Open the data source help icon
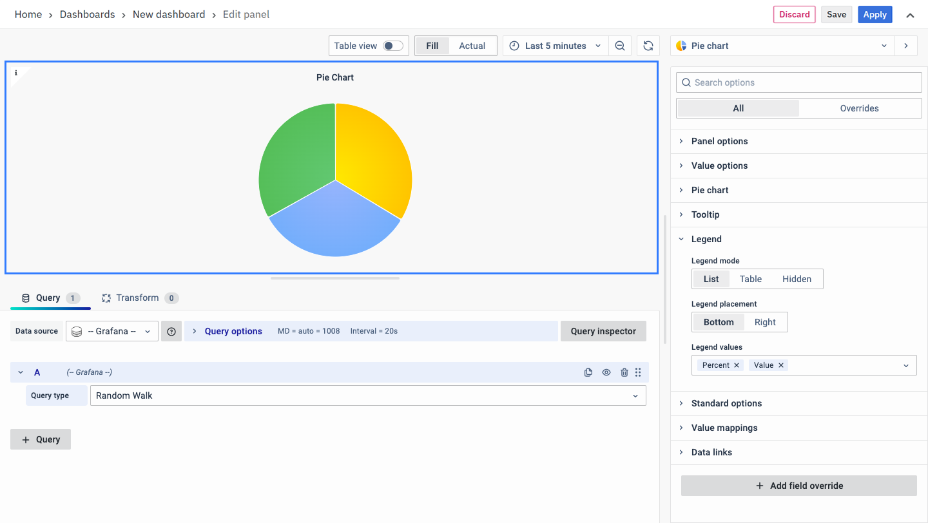This screenshot has width=928, height=523. pyautogui.click(x=171, y=331)
